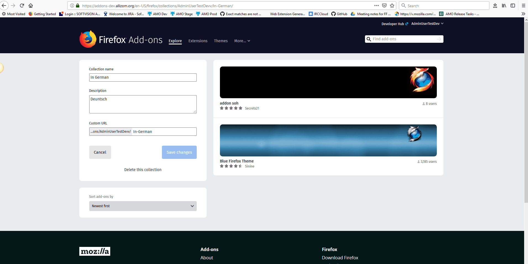
Task: Open the Blue Firefox Theme title link
Action: (237, 161)
